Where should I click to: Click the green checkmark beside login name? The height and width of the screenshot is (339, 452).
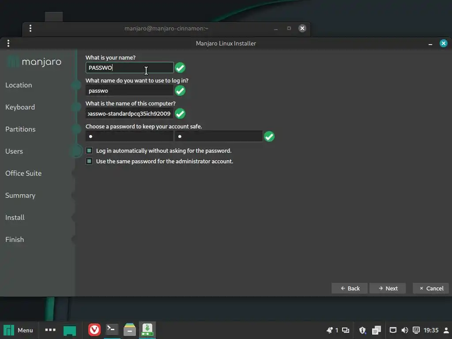(180, 91)
